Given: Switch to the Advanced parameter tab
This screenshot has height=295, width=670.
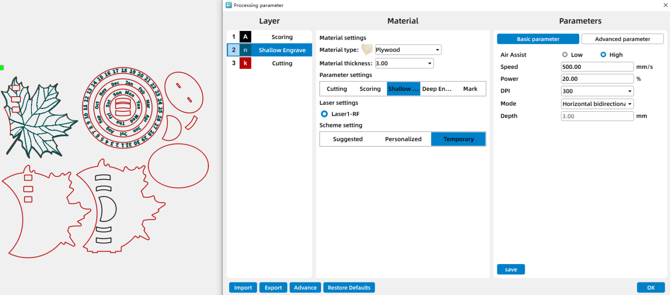Looking at the screenshot, I should 622,39.
